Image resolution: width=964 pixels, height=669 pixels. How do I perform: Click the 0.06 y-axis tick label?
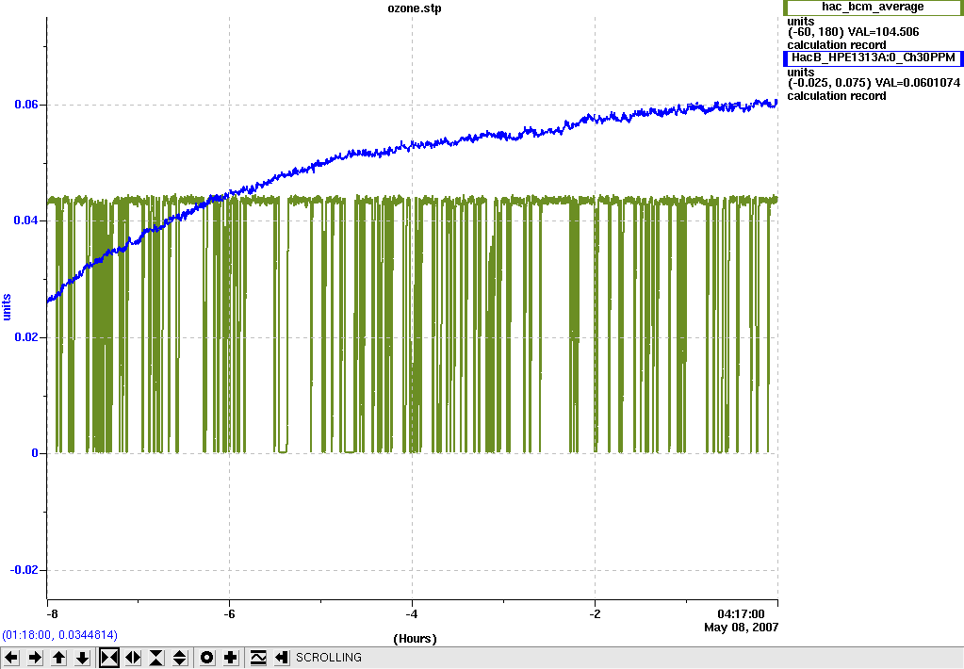[x=26, y=105]
